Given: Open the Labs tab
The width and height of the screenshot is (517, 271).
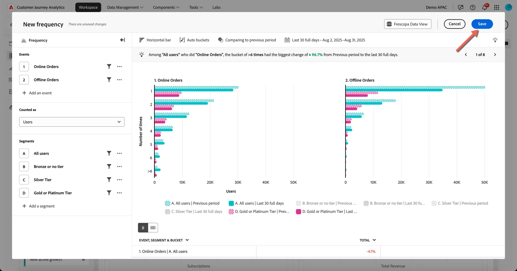Looking at the screenshot, I should (216, 7).
